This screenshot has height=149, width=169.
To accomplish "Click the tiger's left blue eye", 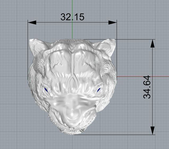I will (x=46, y=90).
